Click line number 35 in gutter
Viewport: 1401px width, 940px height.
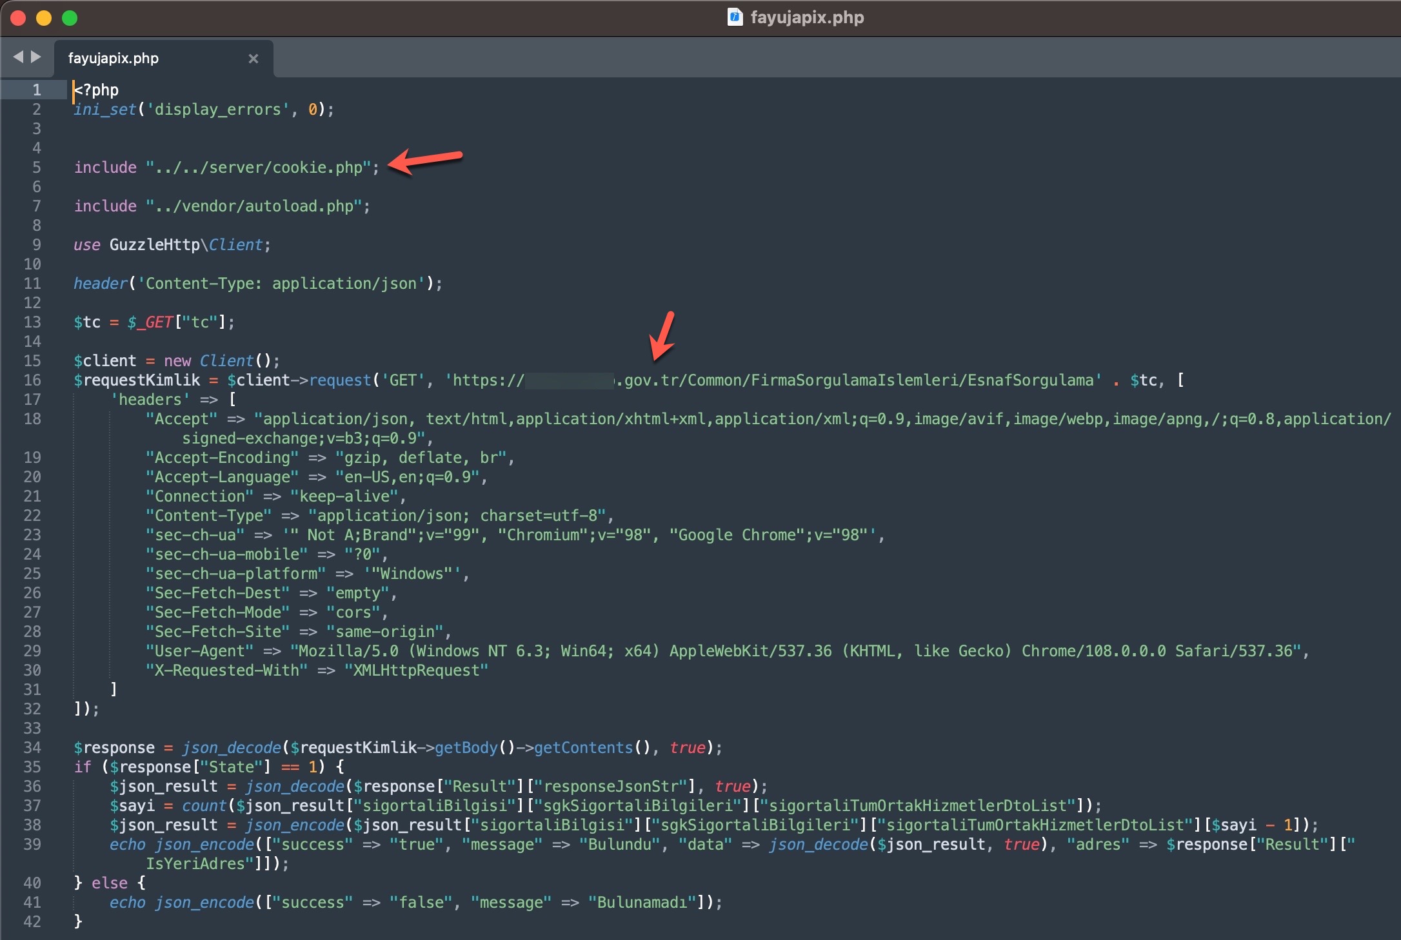coord(32,767)
